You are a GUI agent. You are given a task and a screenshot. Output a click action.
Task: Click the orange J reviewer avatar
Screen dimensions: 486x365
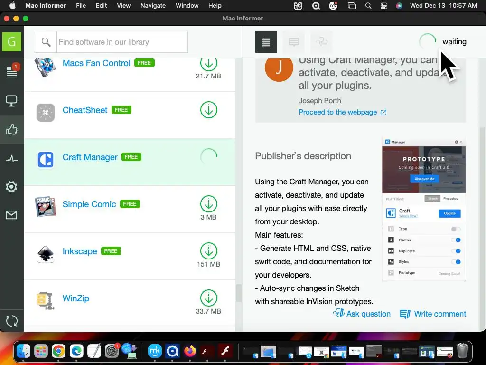click(279, 67)
